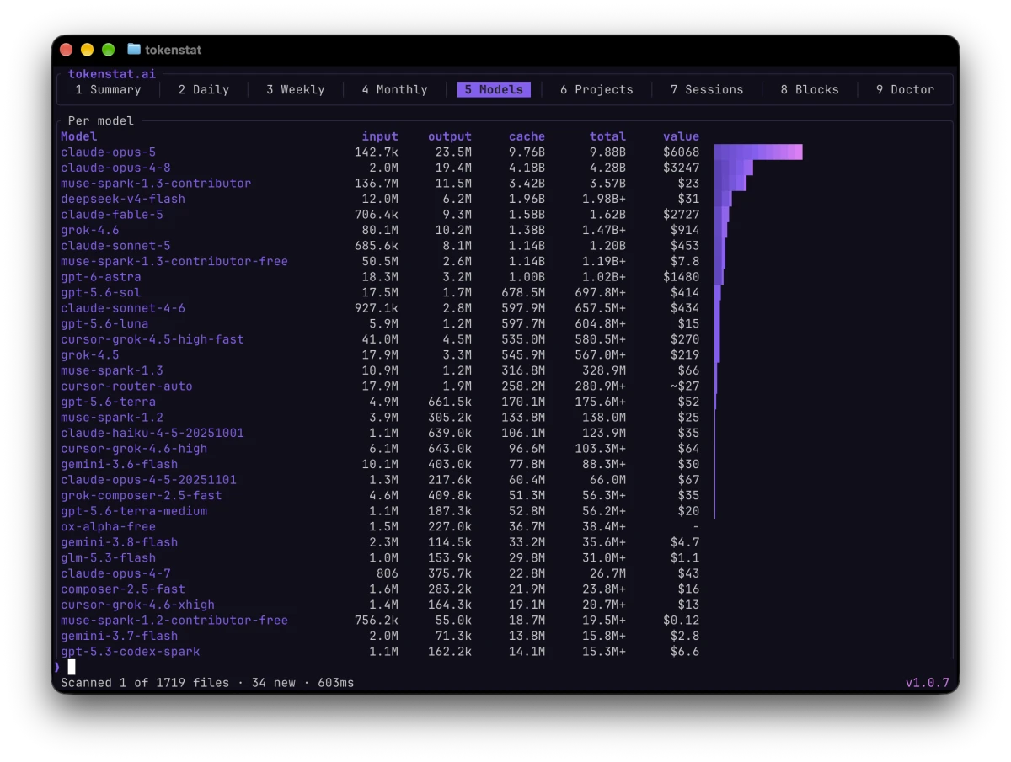Select grok-composer-2.5-fast model name
1011x762 pixels.
coord(142,495)
